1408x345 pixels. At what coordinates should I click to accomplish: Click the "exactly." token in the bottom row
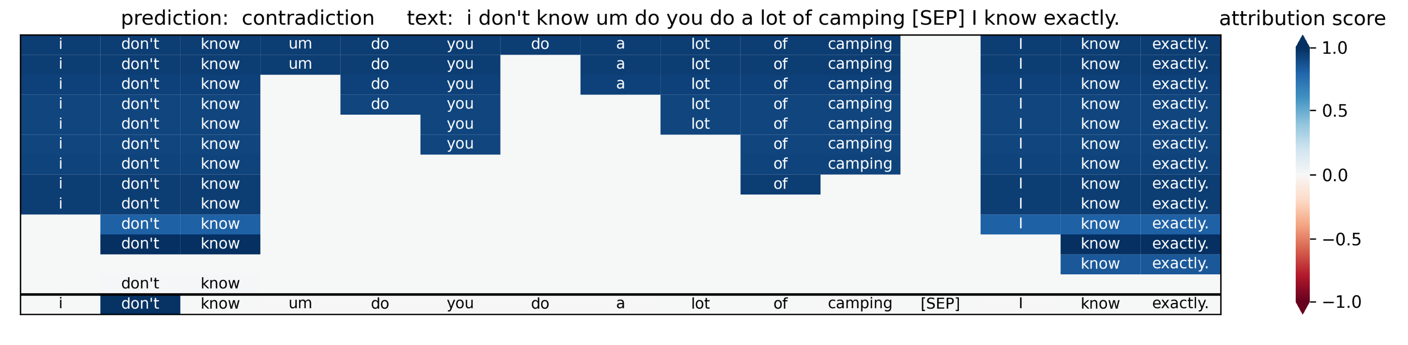(x=1180, y=304)
